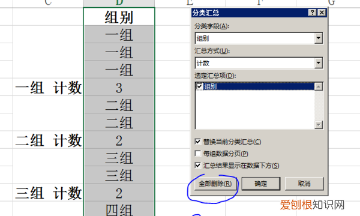Select column D header
Screen dimensions: 360x216
coord(119,3)
